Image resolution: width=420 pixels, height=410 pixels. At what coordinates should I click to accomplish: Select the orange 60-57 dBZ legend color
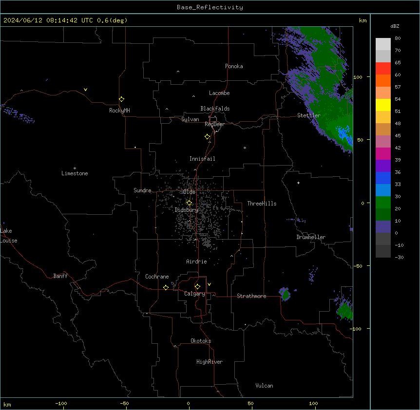[x=383, y=80]
